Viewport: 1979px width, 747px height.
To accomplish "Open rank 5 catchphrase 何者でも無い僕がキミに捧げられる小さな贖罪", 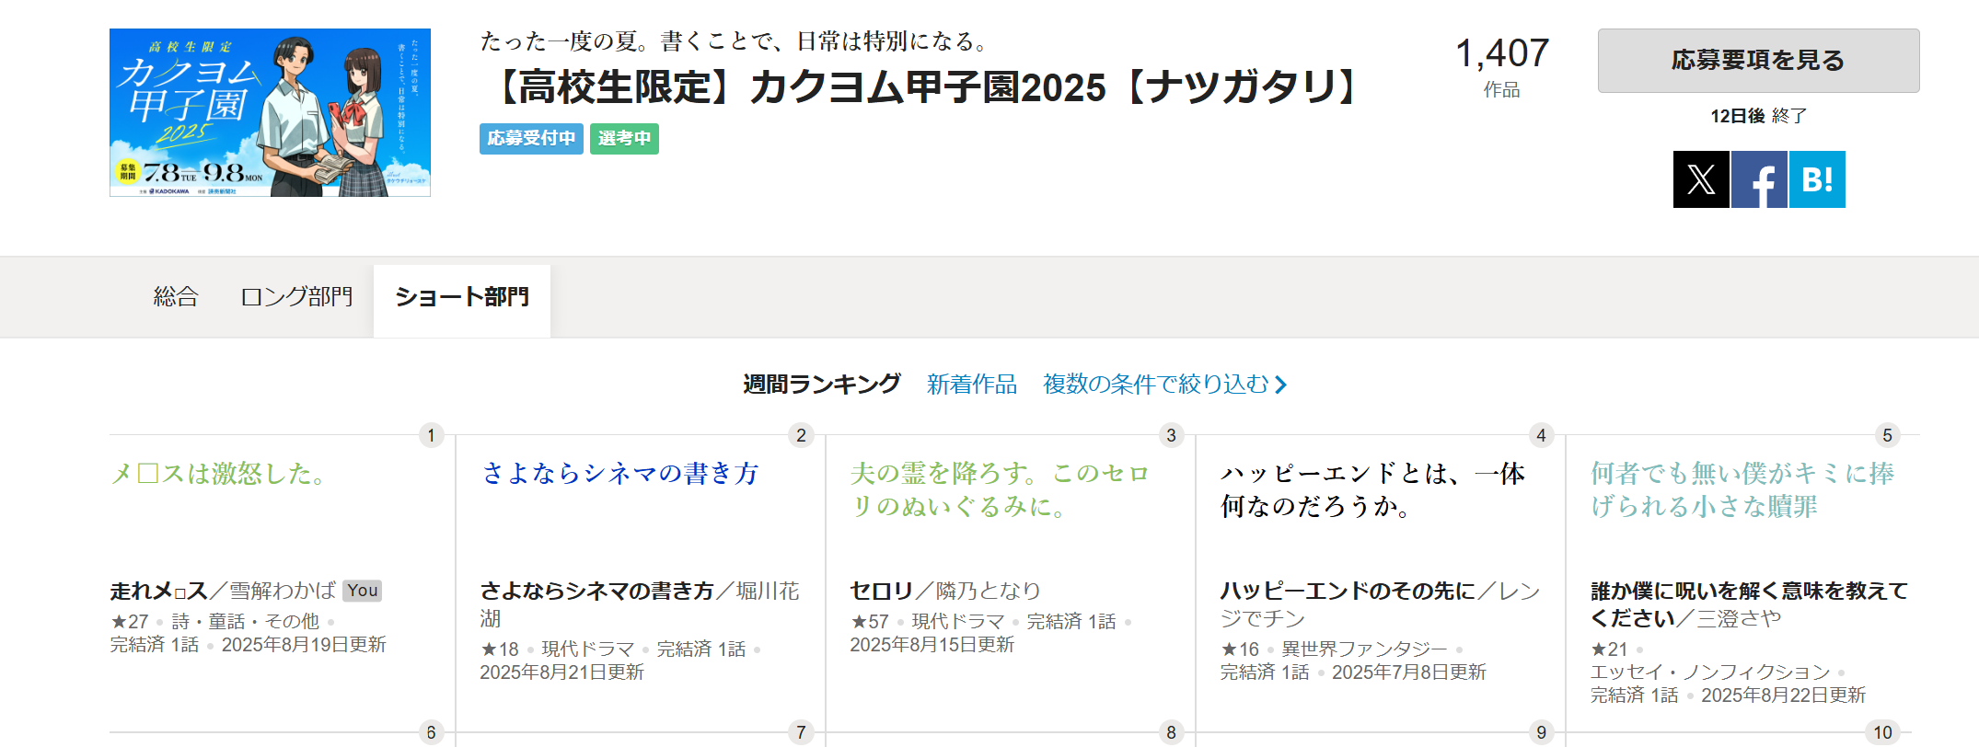I will pyautogui.click(x=1742, y=489).
